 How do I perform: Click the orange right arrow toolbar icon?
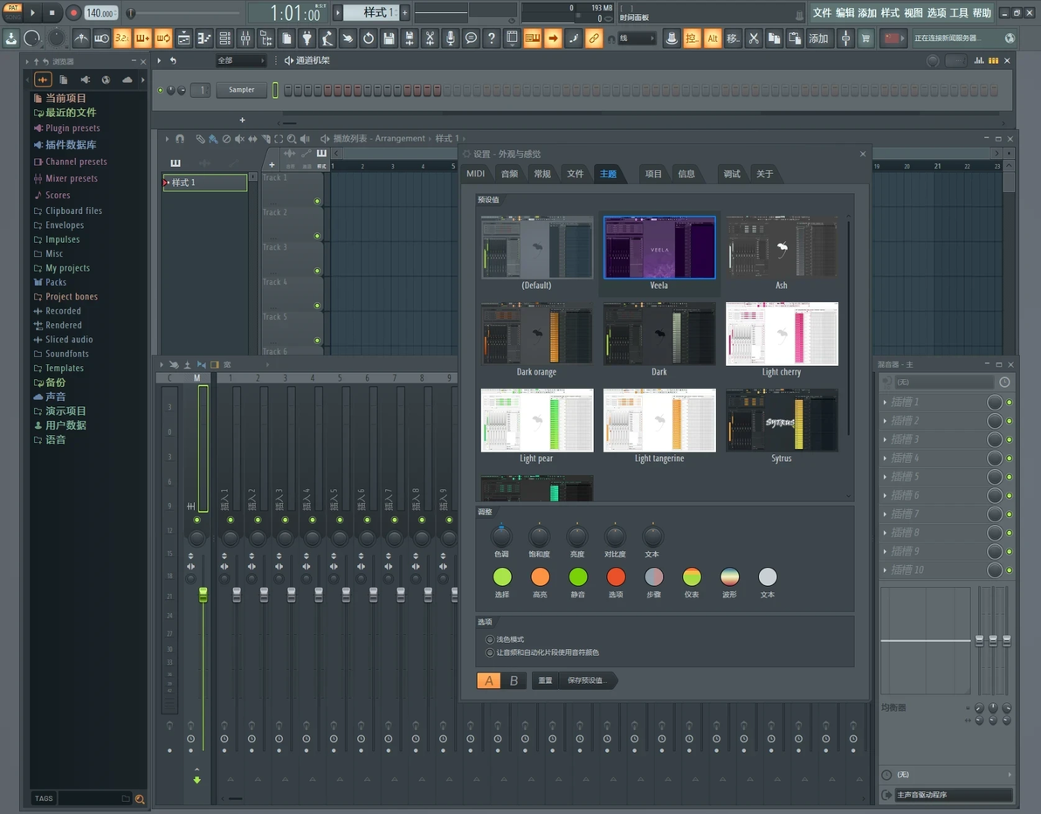click(x=553, y=38)
